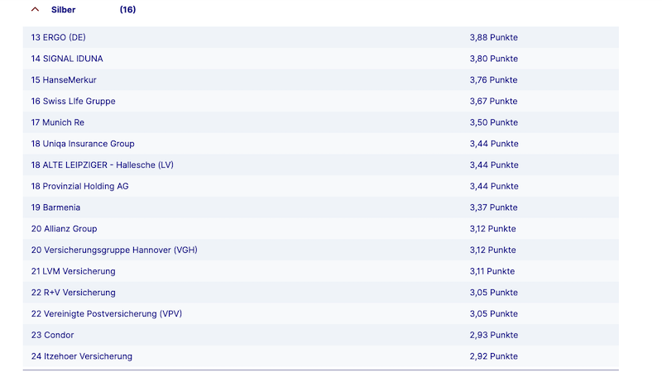Open Vereinigte Postversicherung (VPV)
The image size is (662, 372).
(106, 314)
